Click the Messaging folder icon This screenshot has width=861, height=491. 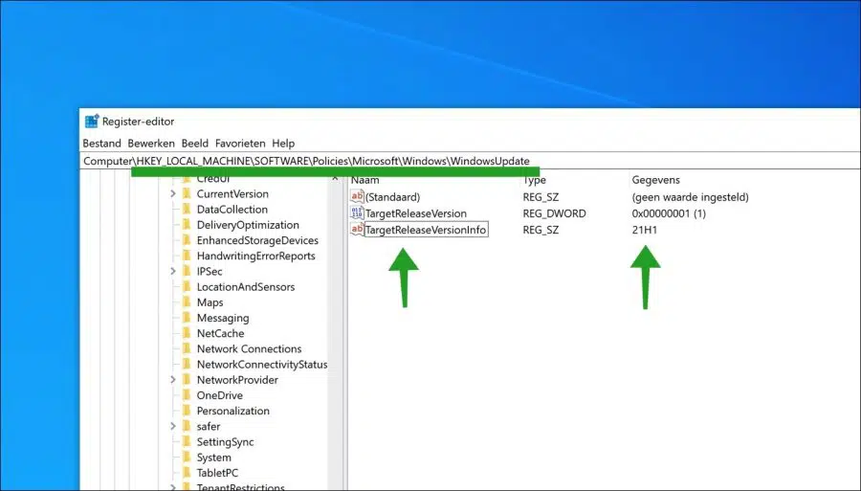187,318
